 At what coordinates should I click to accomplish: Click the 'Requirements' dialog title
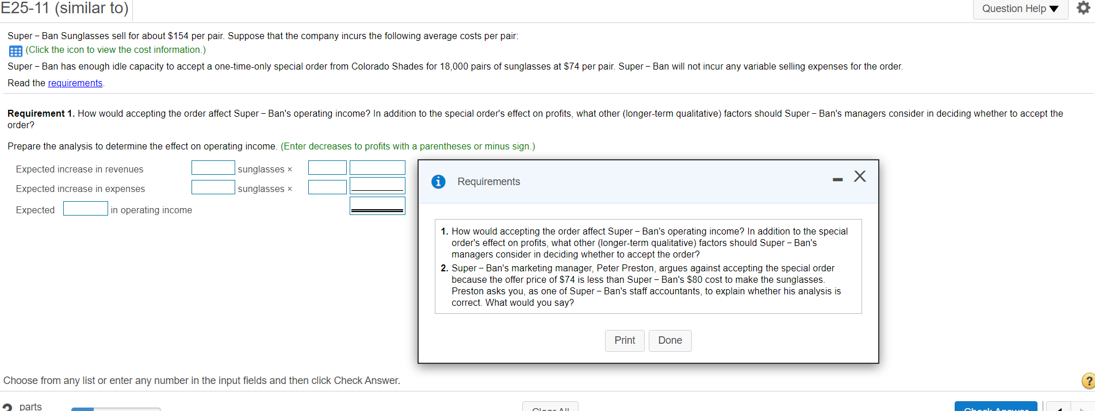coord(488,182)
